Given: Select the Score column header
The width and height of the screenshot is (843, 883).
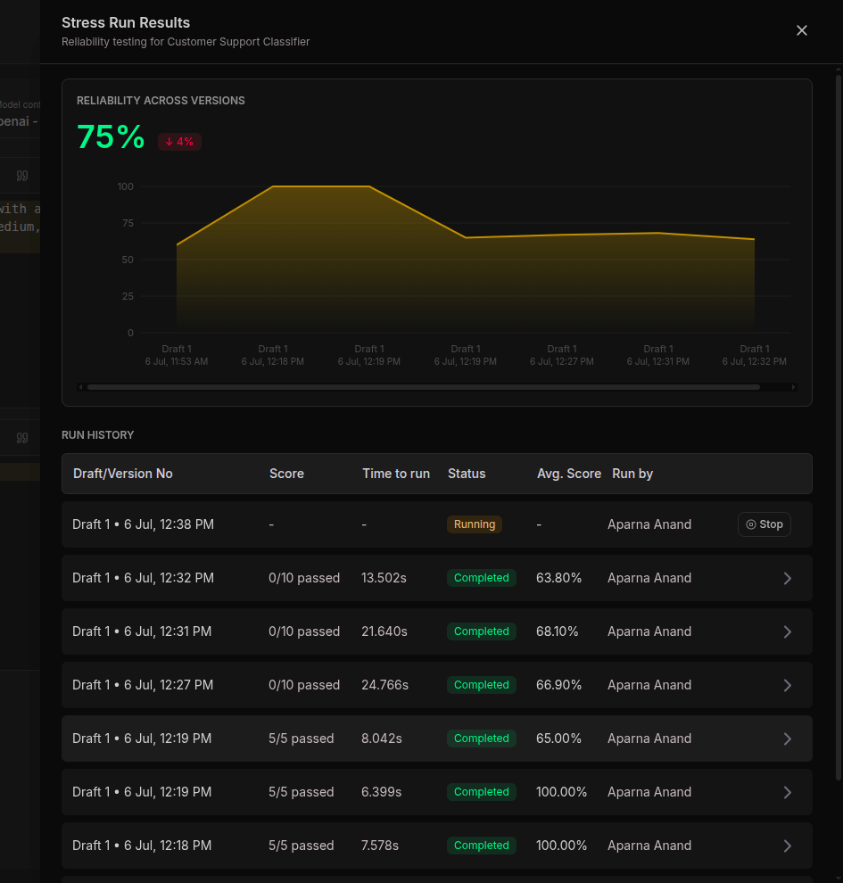Looking at the screenshot, I should 286,474.
